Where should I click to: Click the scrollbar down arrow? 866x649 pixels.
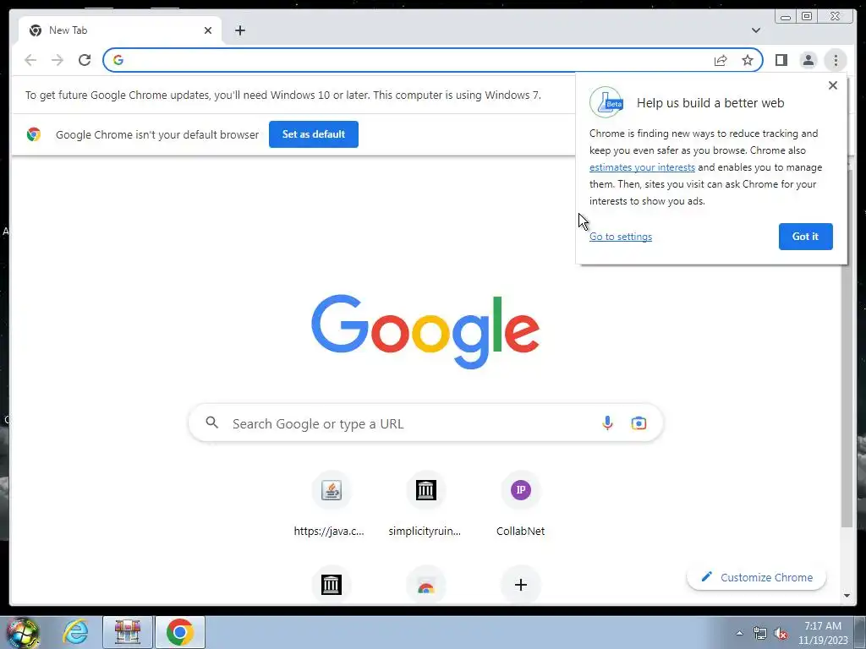[x=847, y=596]
